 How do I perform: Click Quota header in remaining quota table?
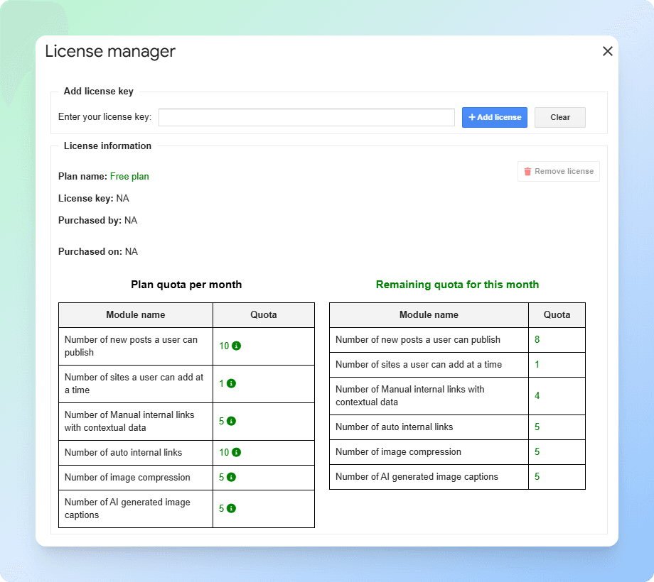(557, 314)
